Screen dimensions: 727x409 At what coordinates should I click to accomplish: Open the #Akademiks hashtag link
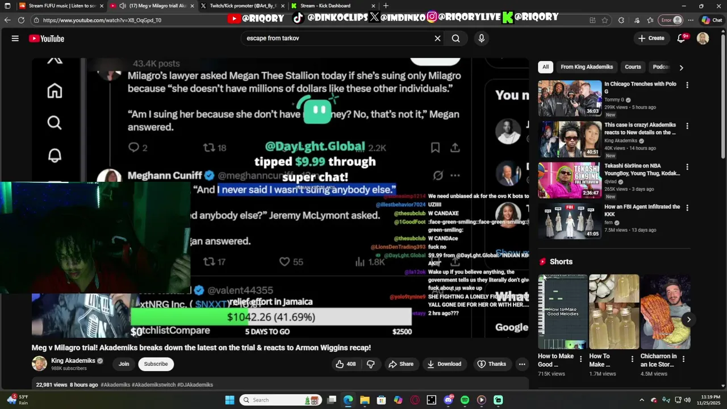115,385
